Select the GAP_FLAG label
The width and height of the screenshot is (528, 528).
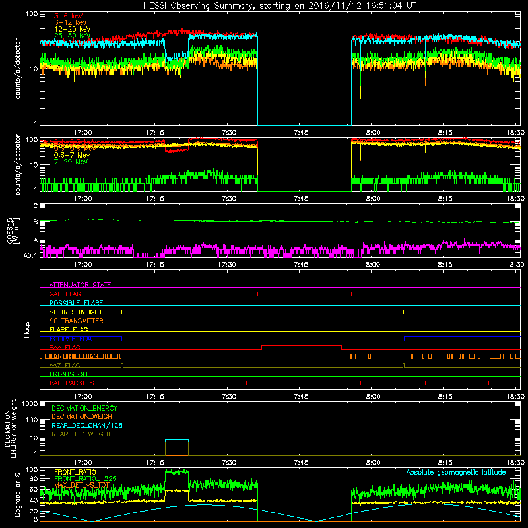pyautogui.click(x=65, y=294)
